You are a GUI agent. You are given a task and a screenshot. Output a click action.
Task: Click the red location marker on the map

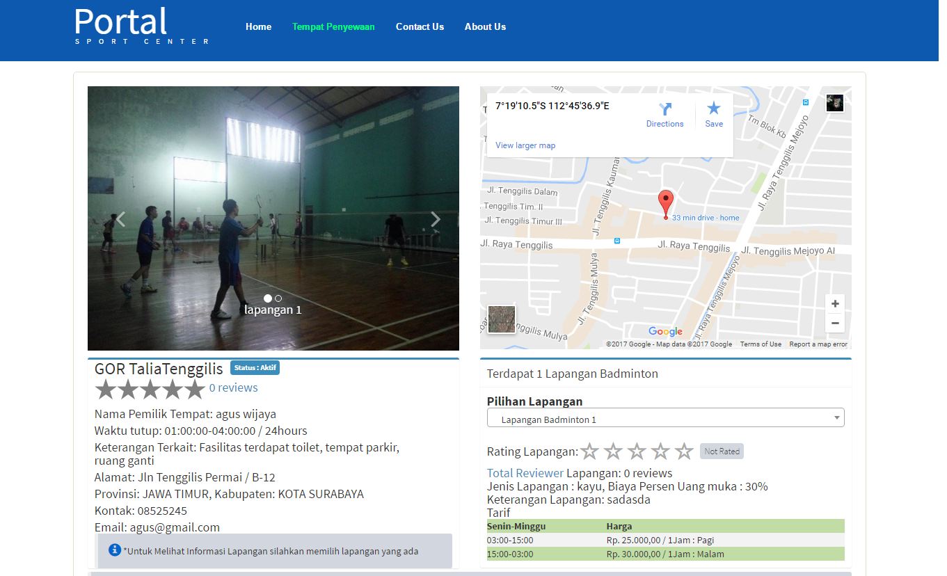666,202
